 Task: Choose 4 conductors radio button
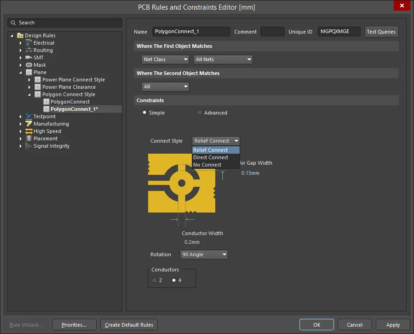coord(174,280)
